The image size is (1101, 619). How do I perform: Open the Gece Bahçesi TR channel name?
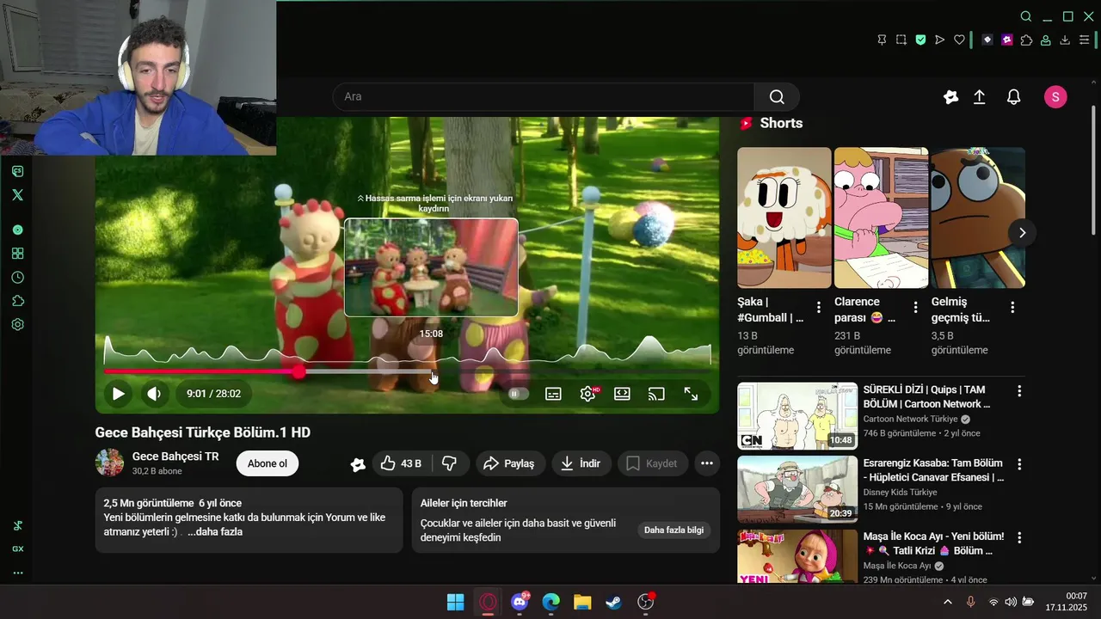[175, 457]
